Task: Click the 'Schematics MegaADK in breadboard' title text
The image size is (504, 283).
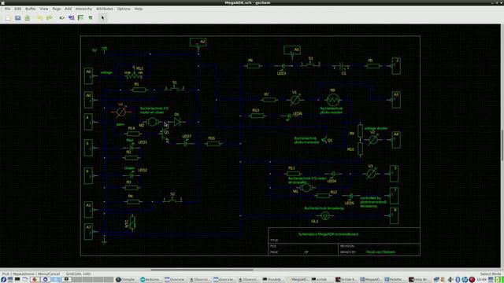Action: [x=328, y=234]
